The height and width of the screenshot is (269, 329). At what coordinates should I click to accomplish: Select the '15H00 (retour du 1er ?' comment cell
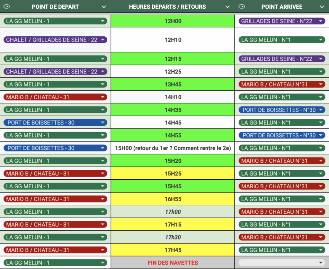pos(173,148)
